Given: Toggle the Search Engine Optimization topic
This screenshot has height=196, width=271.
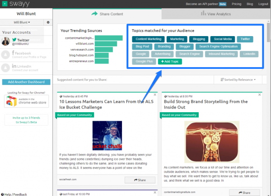Looking at the screenshot, I should (x=218, y=46).
